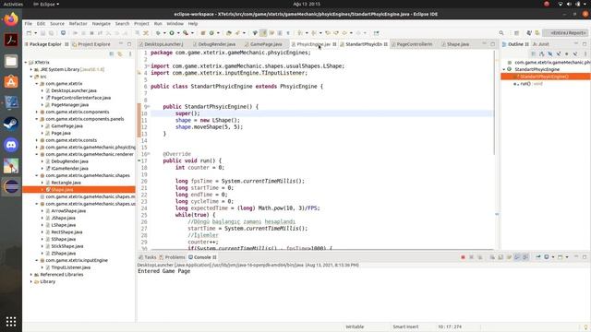This screenshot has width=591, height=332.
Task: Open Ubuntu Software from the dock
Action: point(11,82)
